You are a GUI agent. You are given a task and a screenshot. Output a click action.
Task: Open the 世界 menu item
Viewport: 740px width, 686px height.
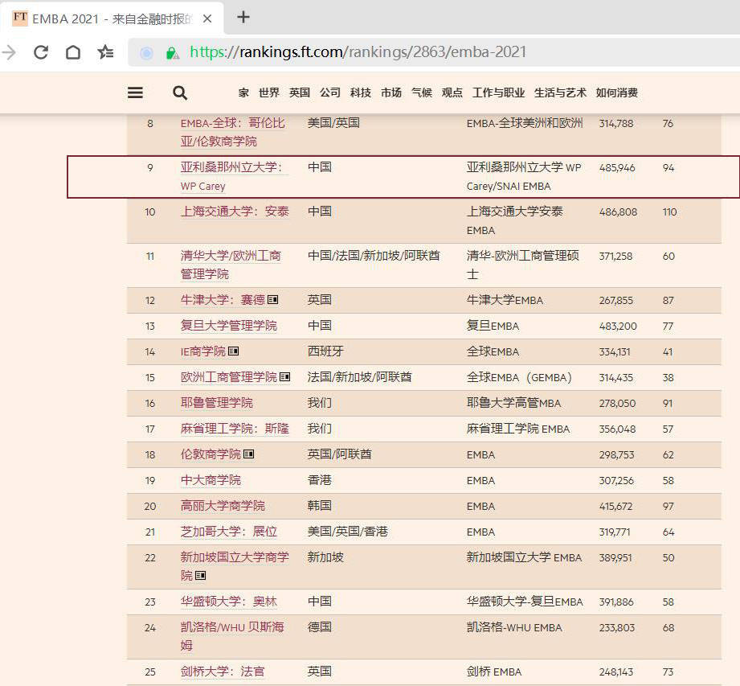point(269,92)
